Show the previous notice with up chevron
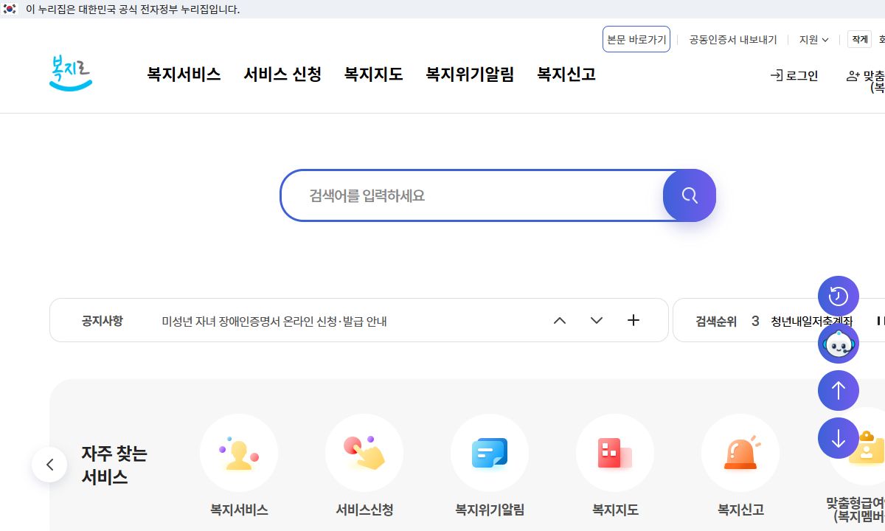The image size is (885, 531). point(560,320)
